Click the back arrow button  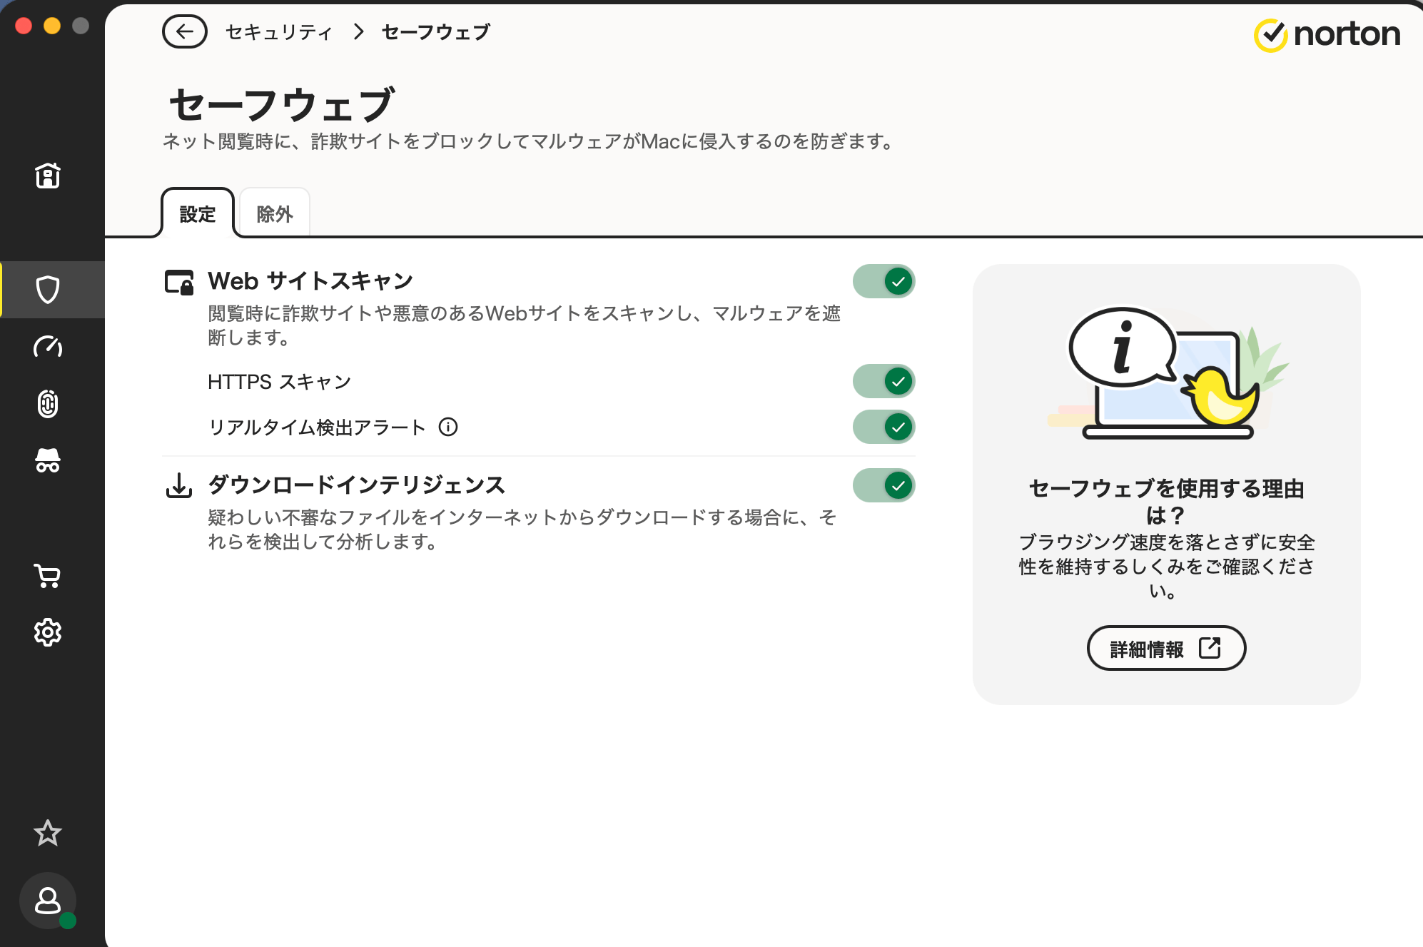[x=184, y=31]
